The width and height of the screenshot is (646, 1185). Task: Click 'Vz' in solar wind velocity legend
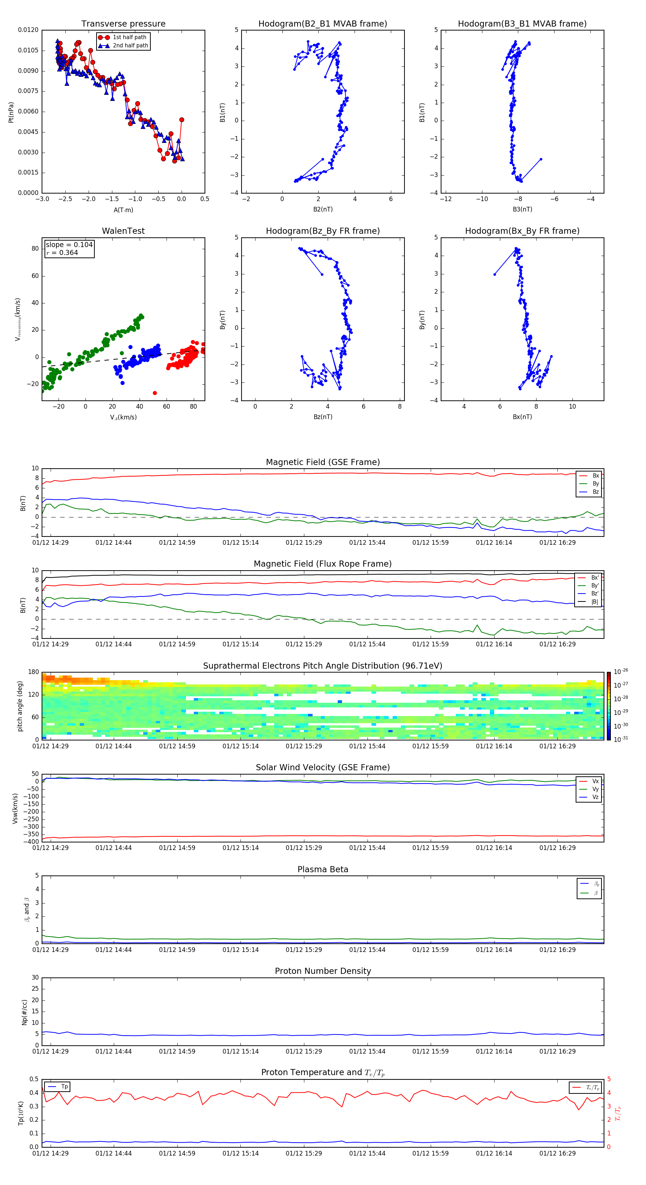pyautogui.click(x=589, y=797)
